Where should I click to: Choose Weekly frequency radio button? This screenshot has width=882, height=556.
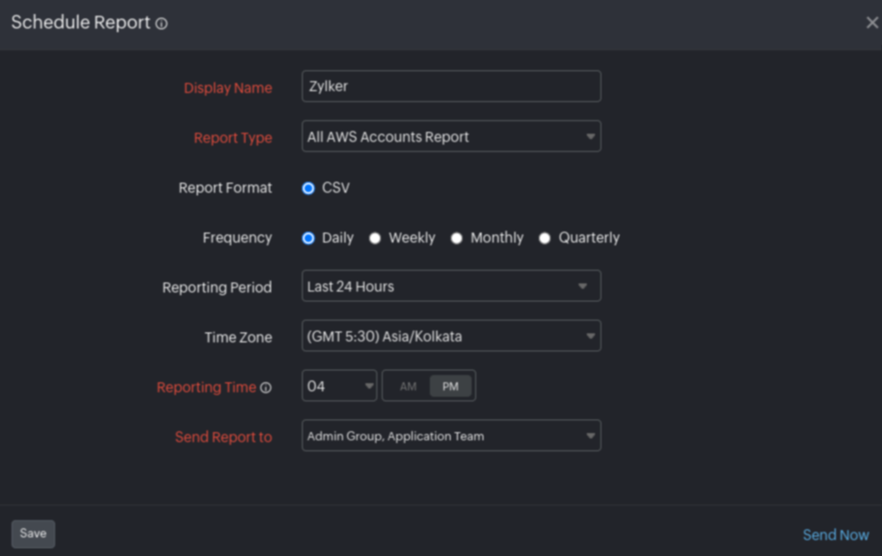375,239
